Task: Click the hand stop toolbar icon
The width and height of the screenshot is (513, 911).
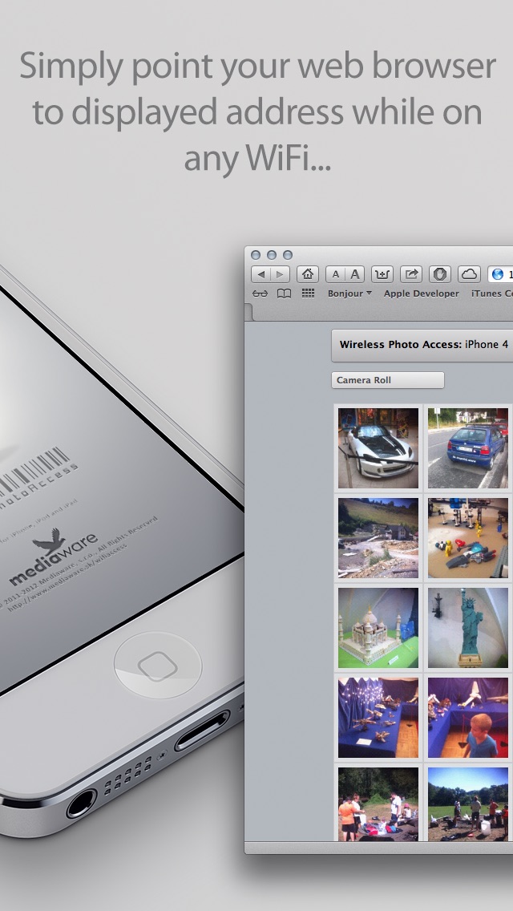Action: (440, 274)
